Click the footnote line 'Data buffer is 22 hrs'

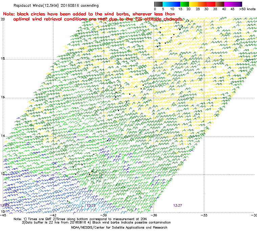[96, 223]
